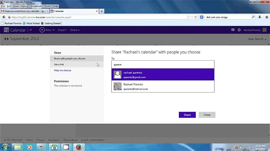
Task: Open the settings gear icon
Action: 239,30
